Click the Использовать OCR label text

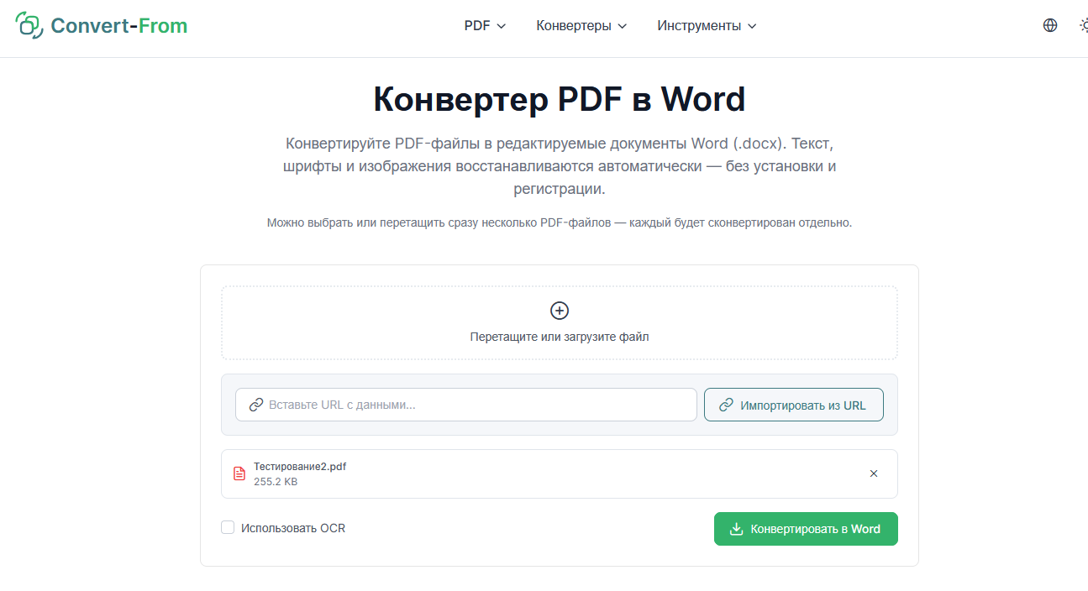pyautogui.click(x=293, y=528)
